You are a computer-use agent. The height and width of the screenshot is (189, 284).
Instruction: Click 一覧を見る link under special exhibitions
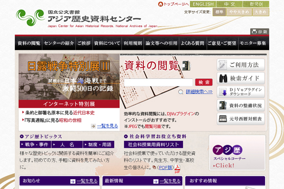pos(107,126)
